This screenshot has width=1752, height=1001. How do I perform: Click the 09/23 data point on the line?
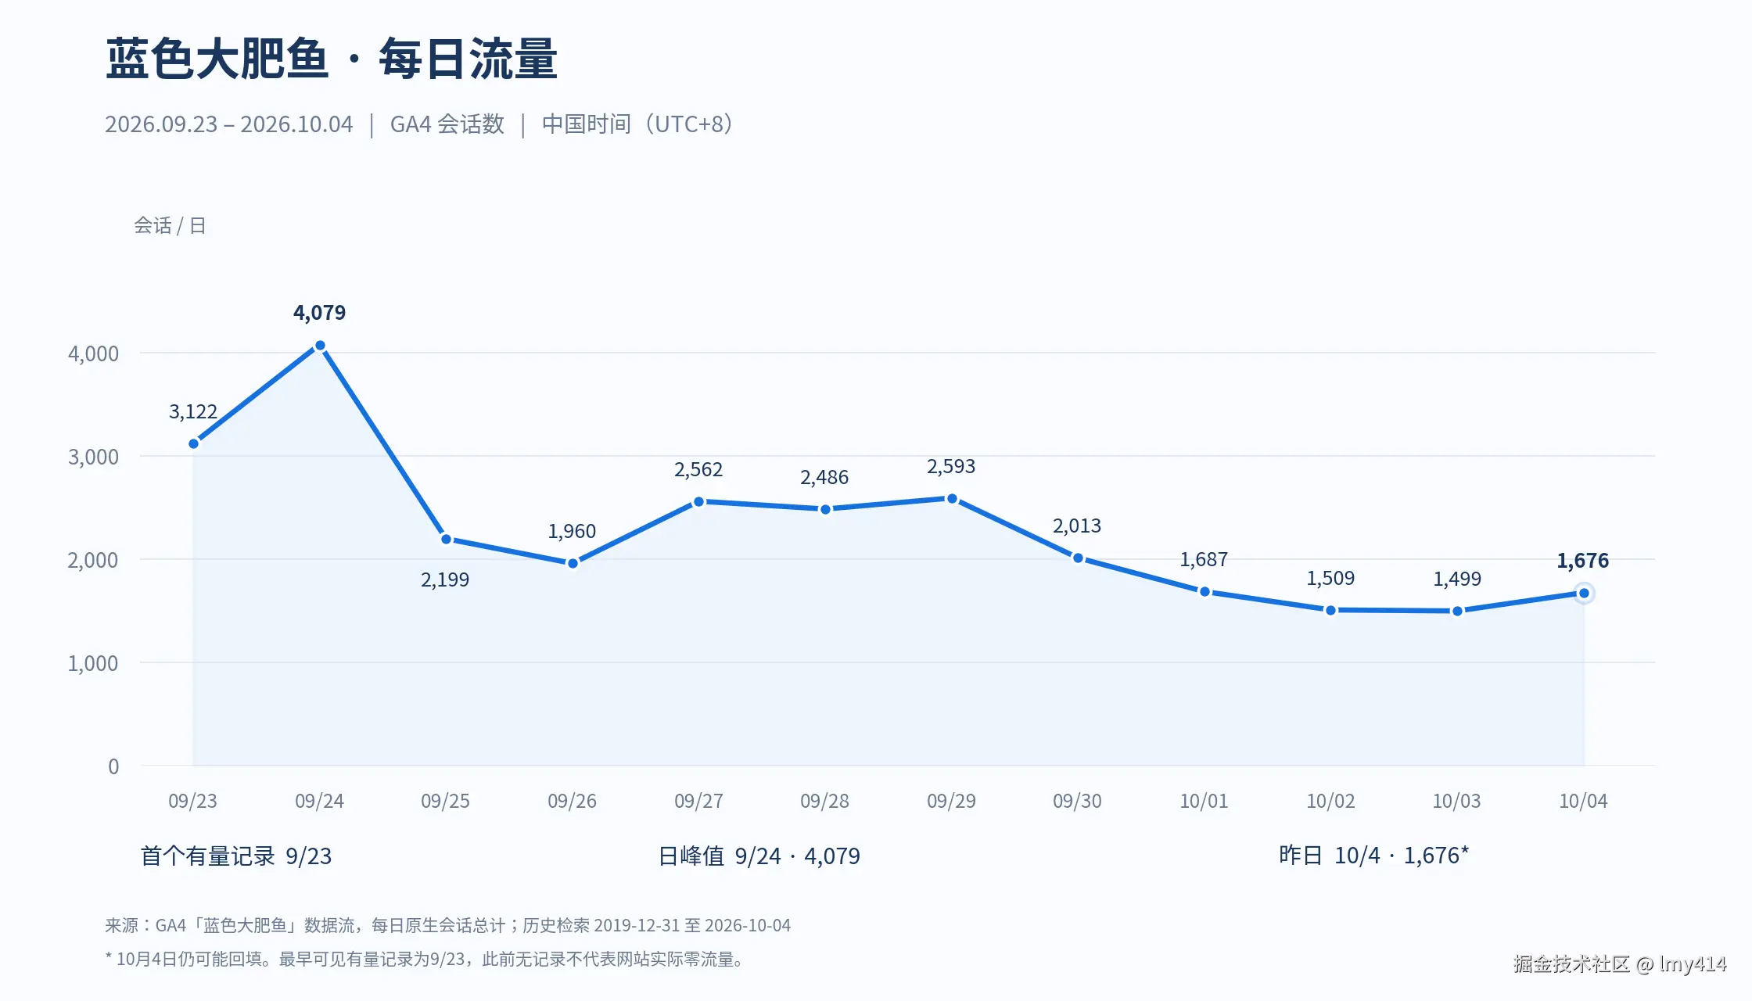(x=194, y=444)
